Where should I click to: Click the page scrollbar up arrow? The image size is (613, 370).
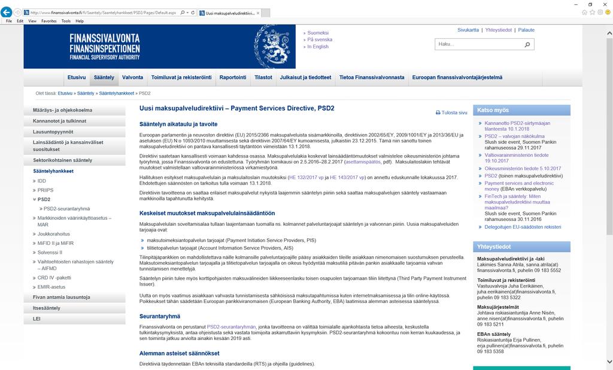coord(609,34)
